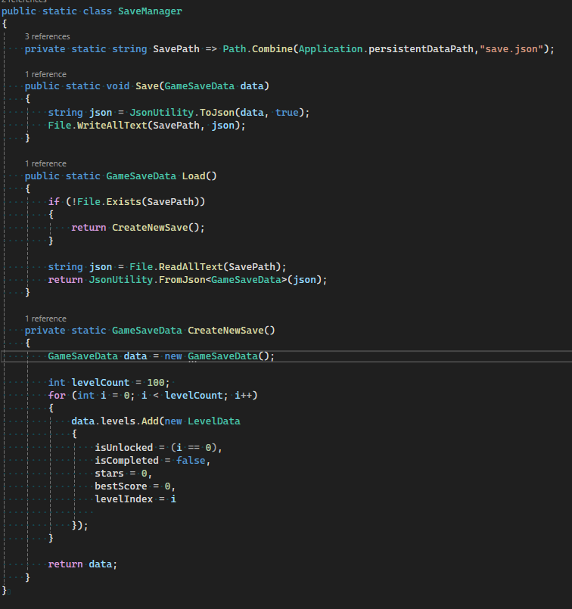The height and width of the screenshot is (609, 572).
Task: Click the Load method name in its declaration
Action: click(194, 176)
